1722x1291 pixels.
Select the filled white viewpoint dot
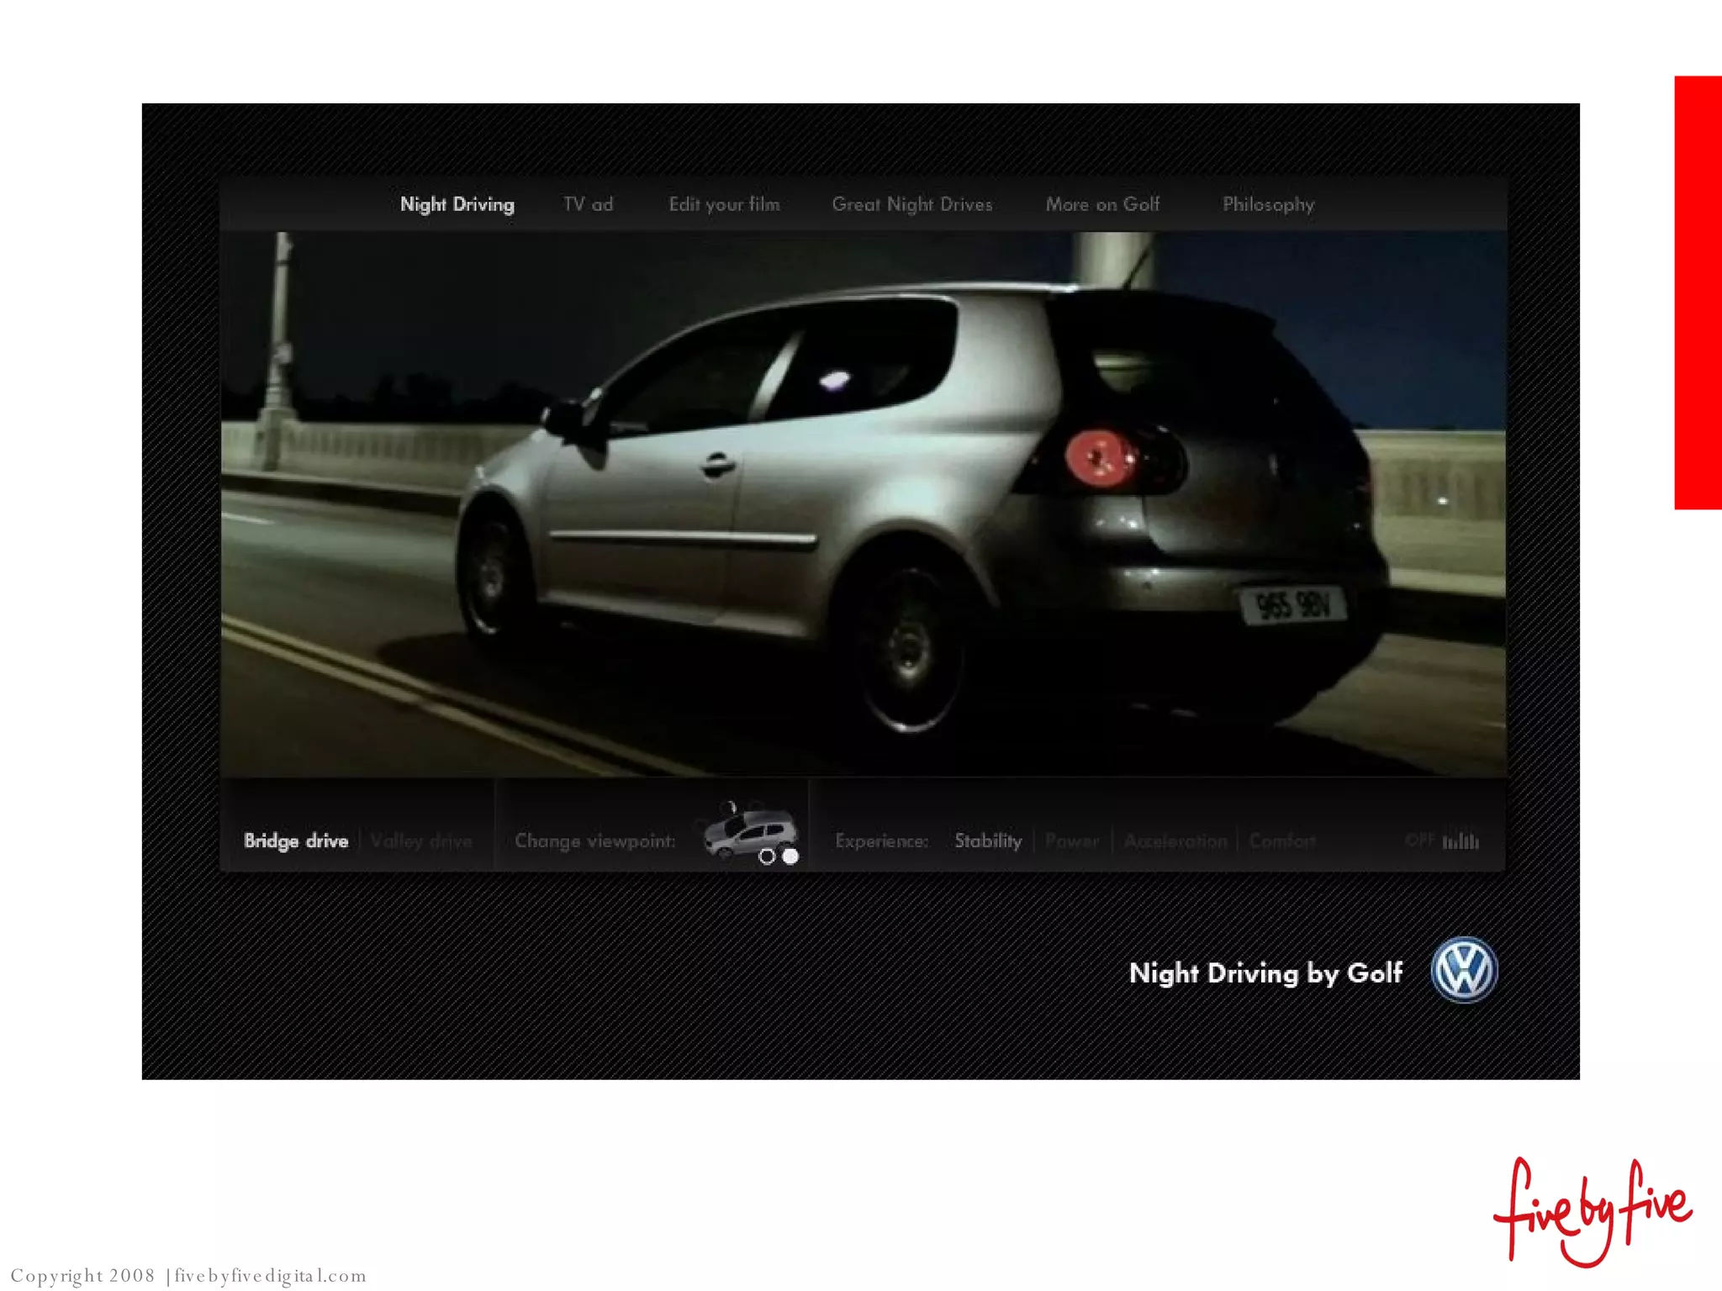coord(790,856)
